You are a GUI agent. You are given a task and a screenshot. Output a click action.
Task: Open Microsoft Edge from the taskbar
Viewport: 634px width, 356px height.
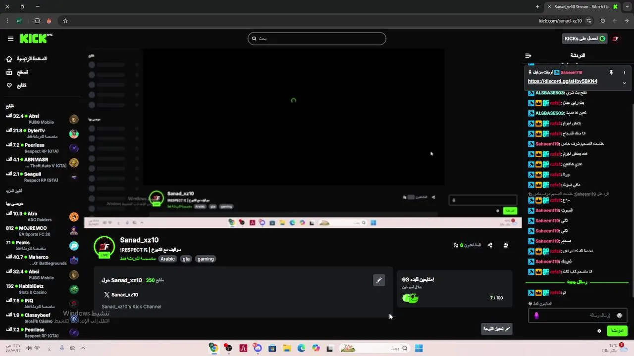pyautogui.click(x=301, y=348)
